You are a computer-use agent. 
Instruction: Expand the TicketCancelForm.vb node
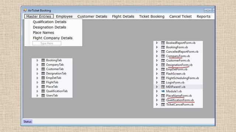pos(157,104)
